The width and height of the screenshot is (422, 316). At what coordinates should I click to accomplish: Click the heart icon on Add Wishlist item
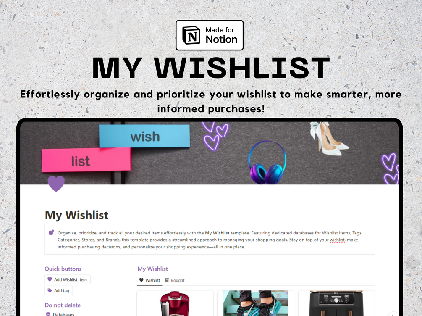(x=50, y=279)
